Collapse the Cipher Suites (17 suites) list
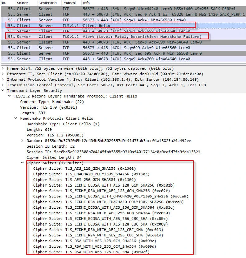The image size is (246, 258). tap(22, 163)
